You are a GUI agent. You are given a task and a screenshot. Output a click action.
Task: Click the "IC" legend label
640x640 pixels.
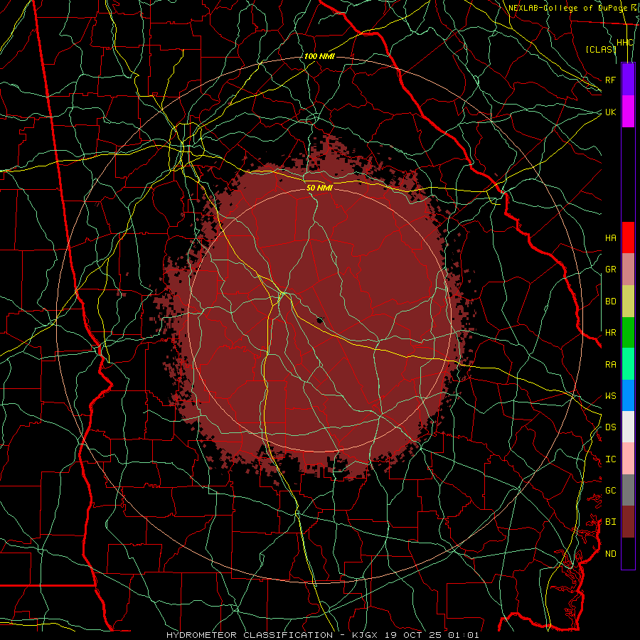tap(610, 459)
